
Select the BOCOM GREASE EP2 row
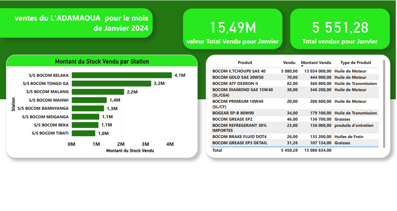tap(295, 119)
